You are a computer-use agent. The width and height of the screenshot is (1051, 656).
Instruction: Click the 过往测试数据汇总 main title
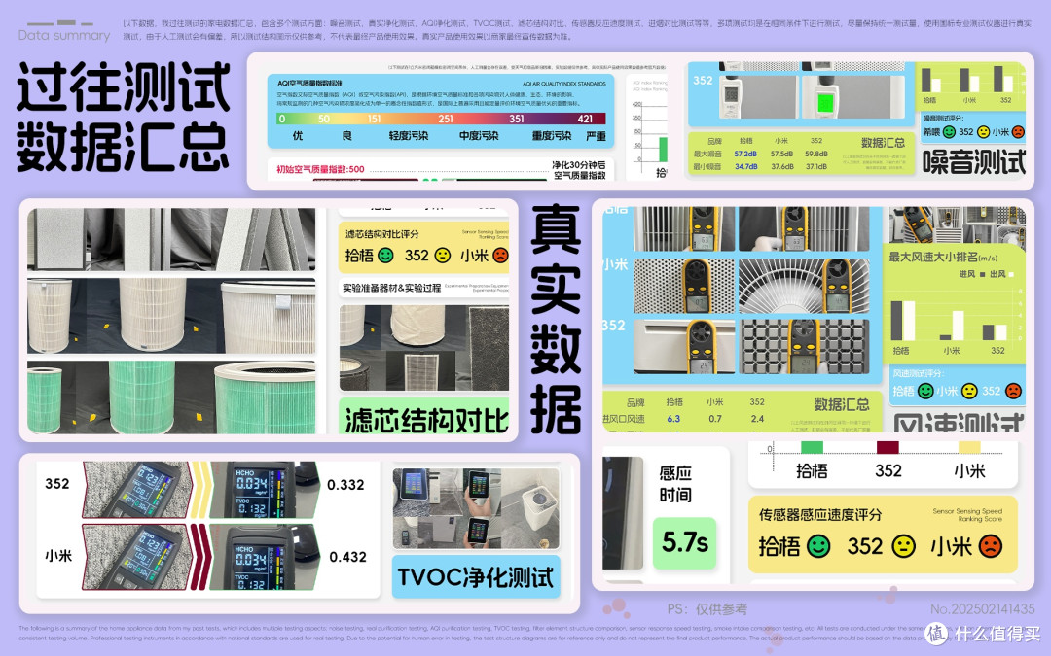(x=124, y=116)
